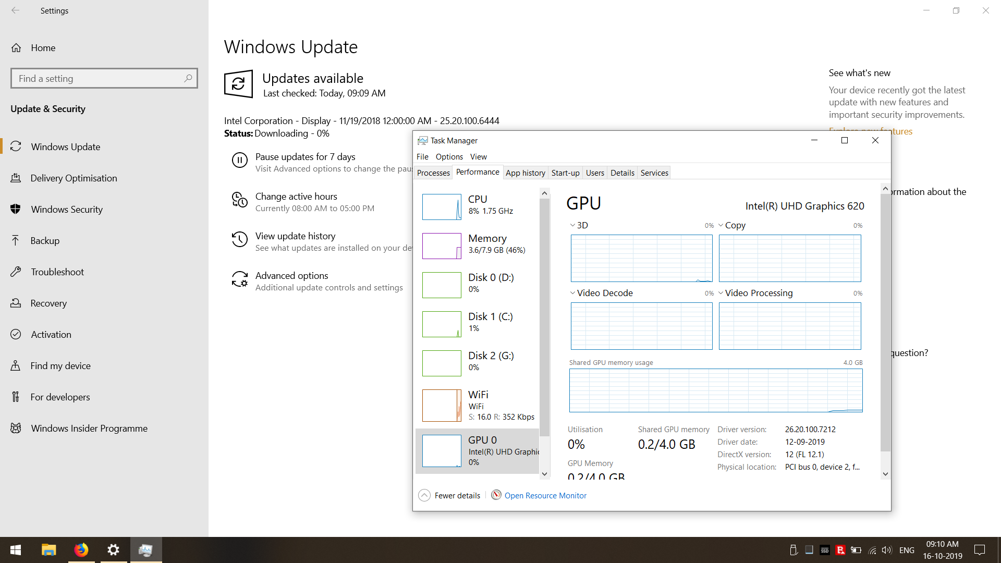Select Disk 0 (D:) performance item
The image size is (1001, 563).
477,285
